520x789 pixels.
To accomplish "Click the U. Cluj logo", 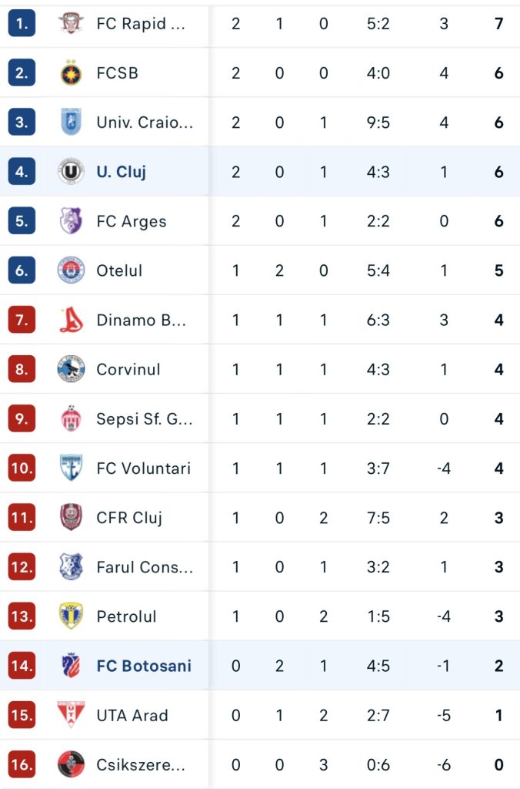I will pyautogui.click(x=71, y=172).
